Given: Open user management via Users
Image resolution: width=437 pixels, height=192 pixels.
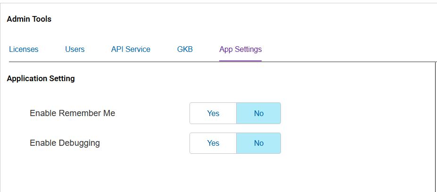Looking at the screenshot, I should [x=74, y=49].
